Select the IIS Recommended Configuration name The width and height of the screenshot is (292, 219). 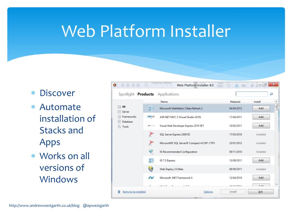click(x=179, y=152)
